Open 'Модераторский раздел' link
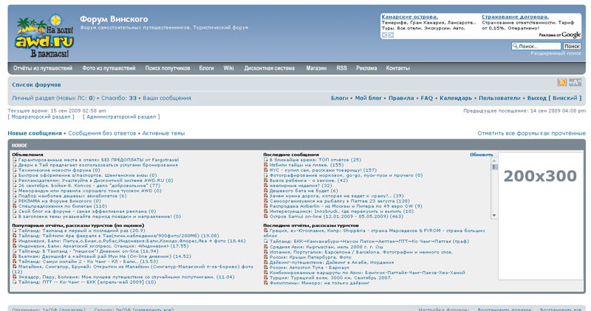591x311 pixels. pos(41,117)
